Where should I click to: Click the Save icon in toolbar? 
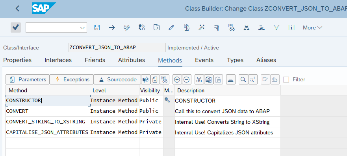[97, 28]
